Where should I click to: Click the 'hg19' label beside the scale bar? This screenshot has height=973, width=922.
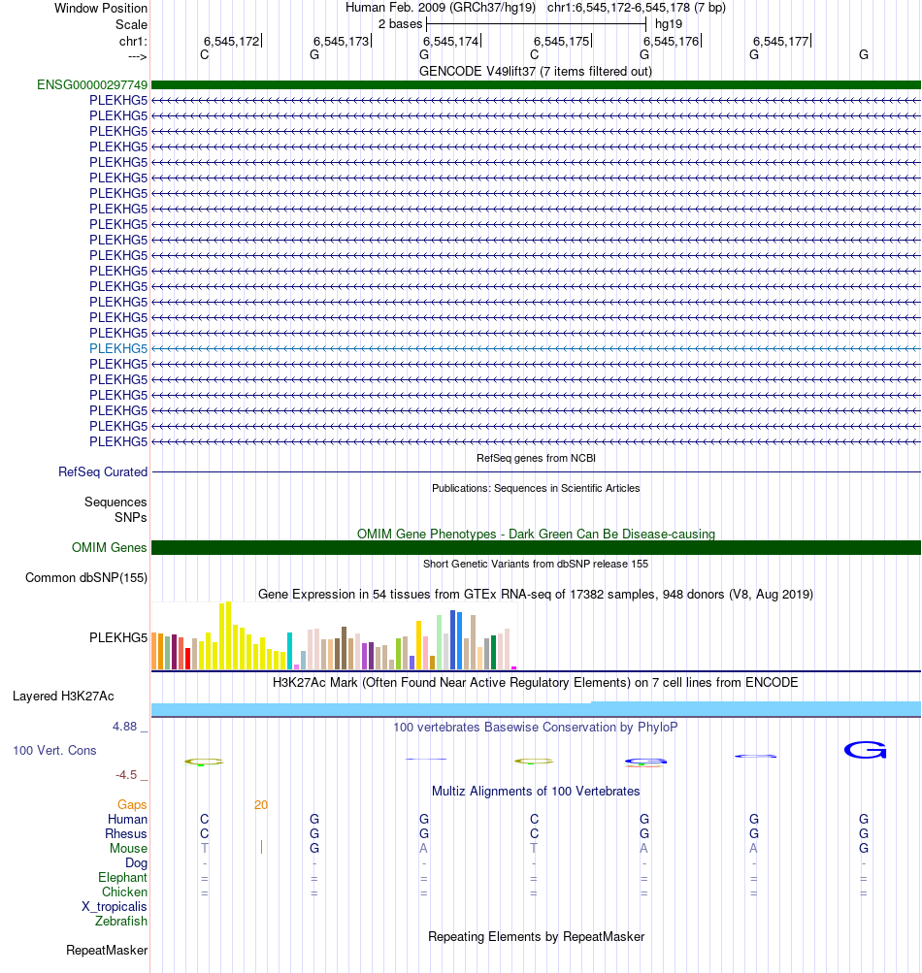pyautogui.click(x=669, y=24)
